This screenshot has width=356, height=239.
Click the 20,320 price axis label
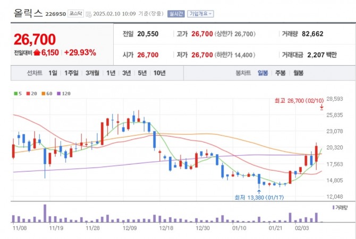335,147
